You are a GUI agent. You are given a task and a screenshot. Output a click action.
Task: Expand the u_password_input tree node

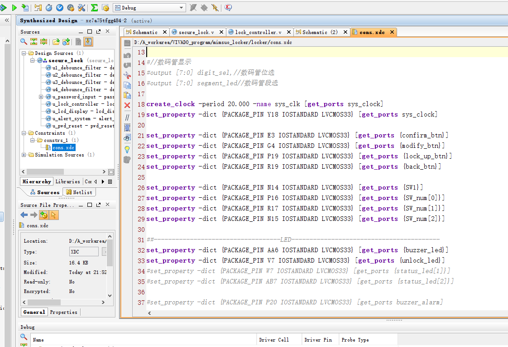pyautogui.click(x=41, y=97)
